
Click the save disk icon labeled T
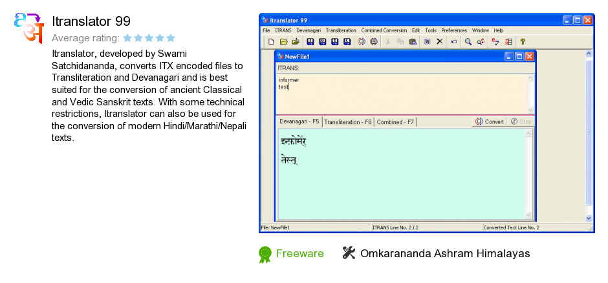pos(334,41)
